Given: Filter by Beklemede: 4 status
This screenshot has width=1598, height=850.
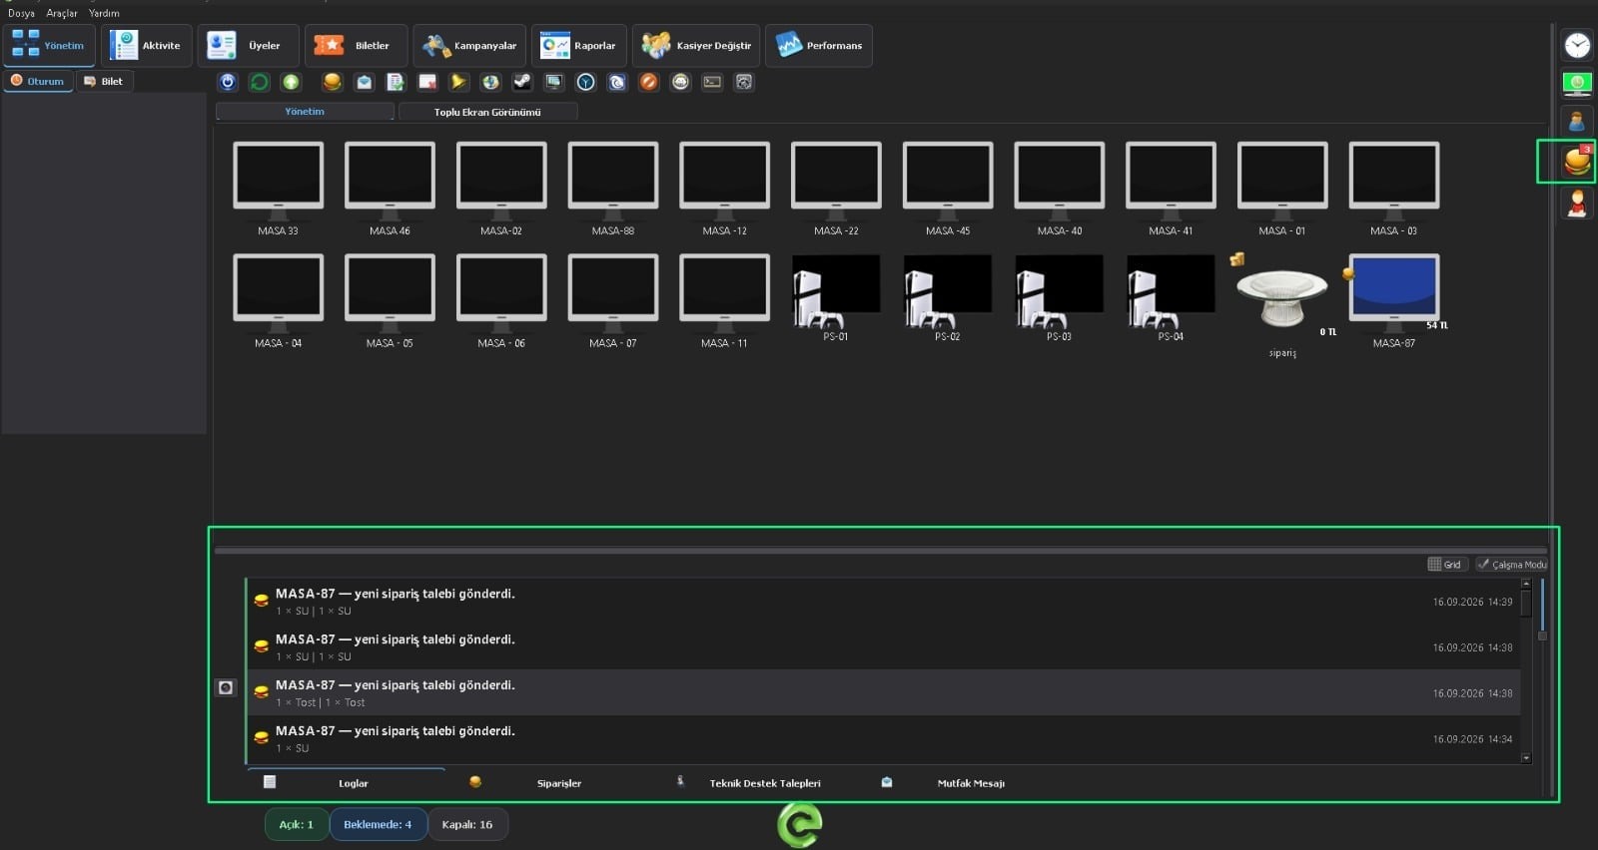Looking at the screenshot, I should point(378,825).
